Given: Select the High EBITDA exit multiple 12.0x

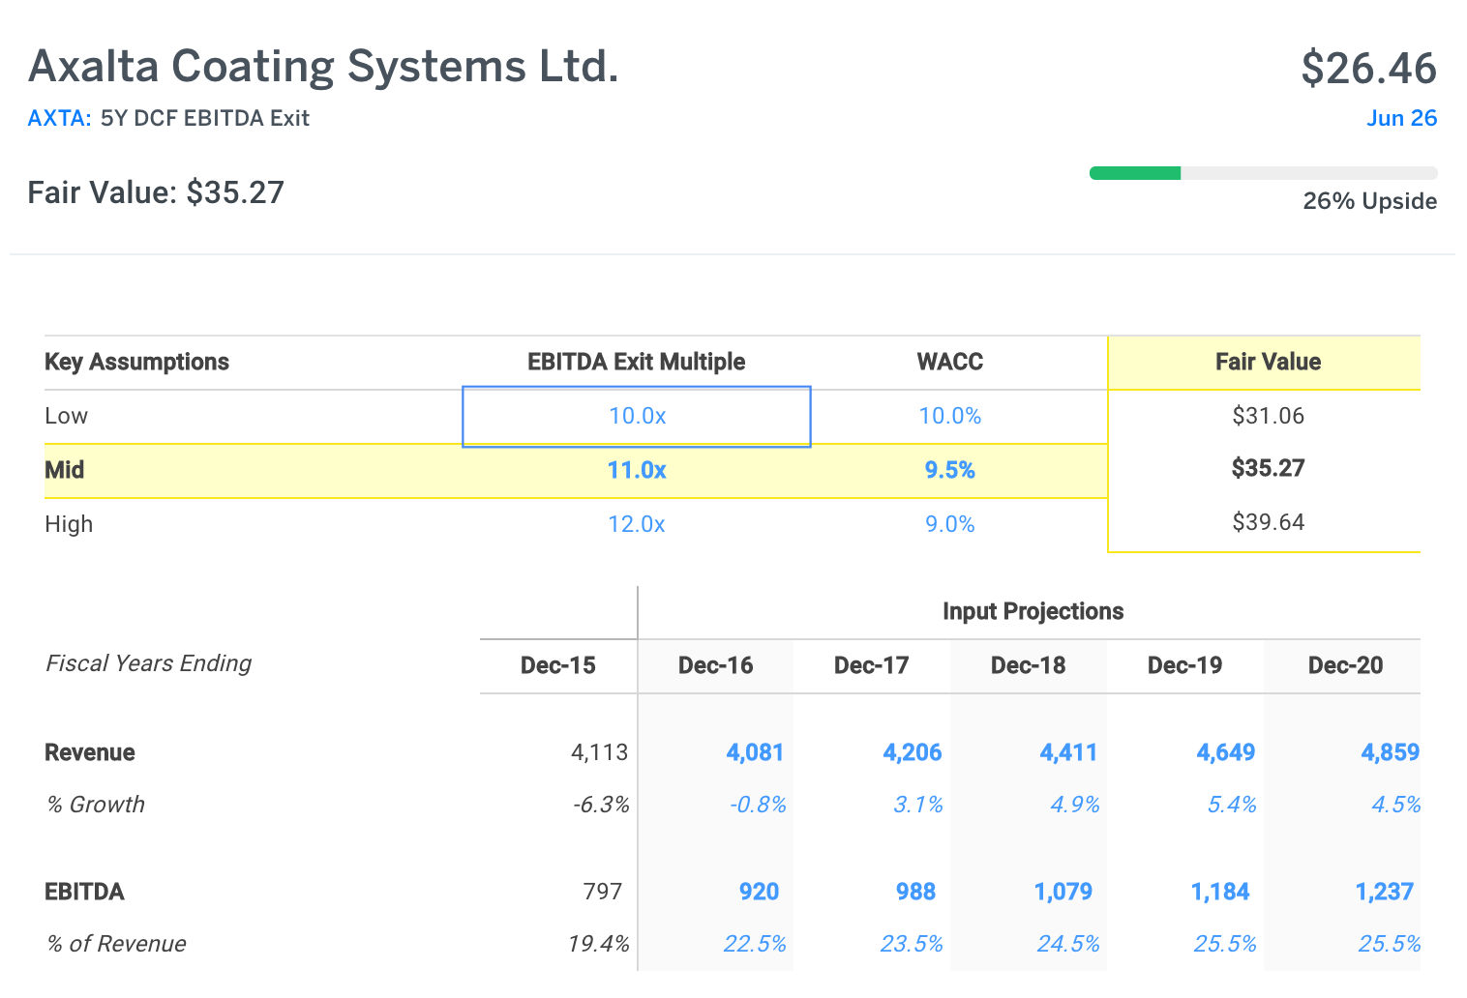Looking at the screenshot, I should pos(637,524).
